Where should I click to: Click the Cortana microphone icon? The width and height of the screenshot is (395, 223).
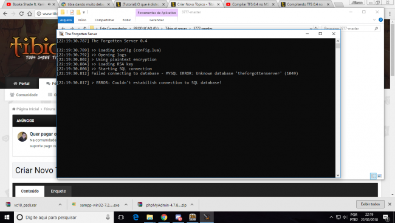pos(108,217)
